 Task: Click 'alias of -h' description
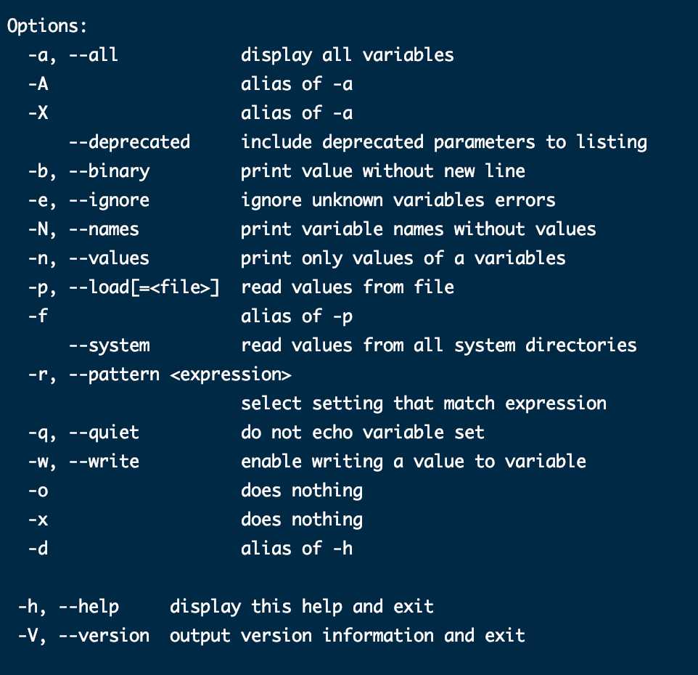click(297, 549)
